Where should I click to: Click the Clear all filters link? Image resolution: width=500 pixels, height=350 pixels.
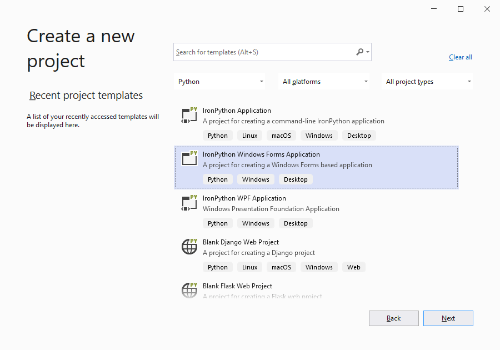point(460,57)
